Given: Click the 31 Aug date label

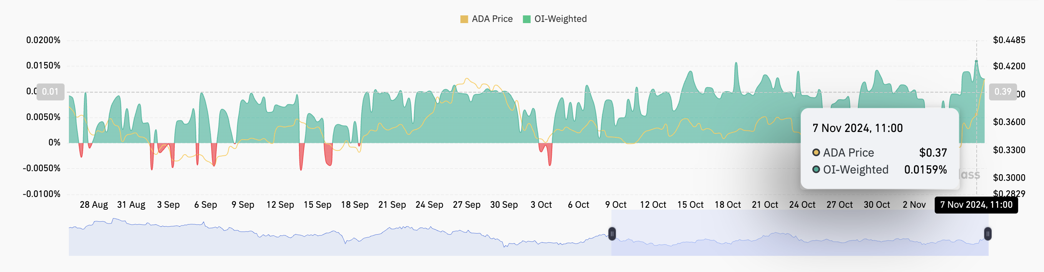Looking at the screenshot, I should point(131,205).
